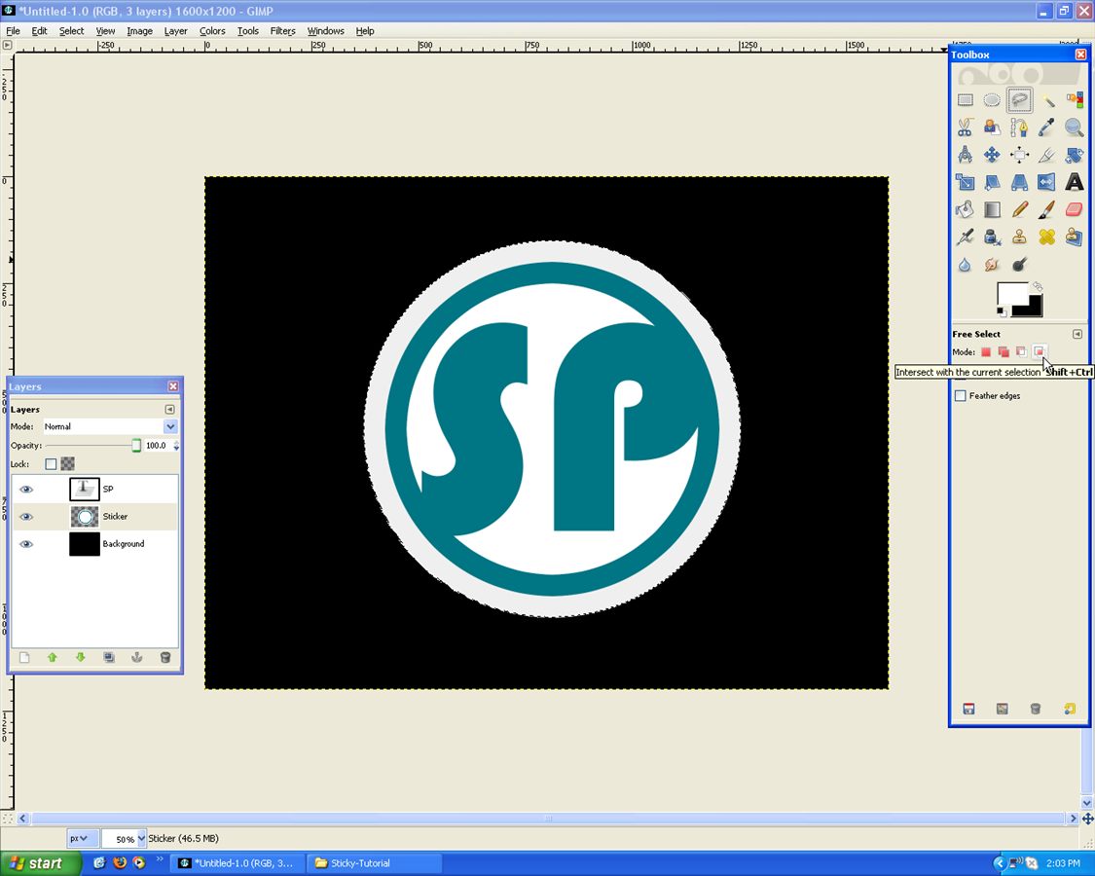This screenshot has width=1095, height=876.
Task: Select the Zoom magnifier tool
Action: point(1074,128)
